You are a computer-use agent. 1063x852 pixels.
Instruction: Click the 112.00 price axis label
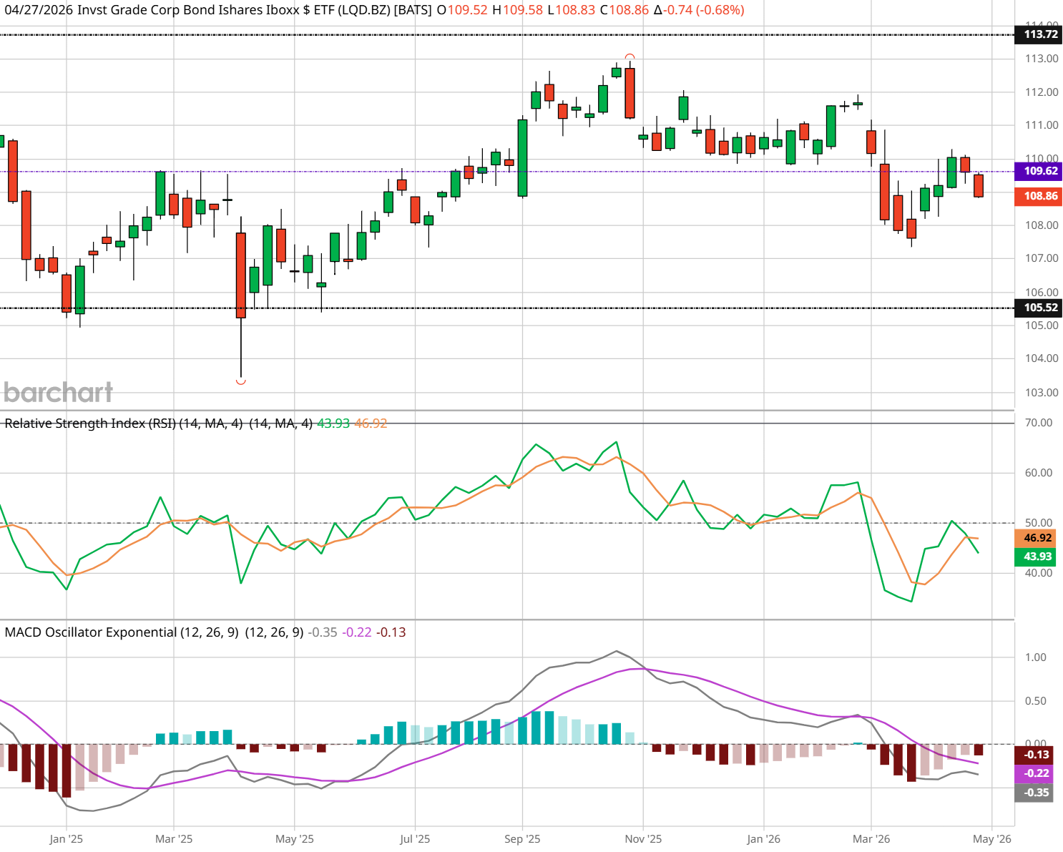pyautogui.click(x=1042, y=92)
